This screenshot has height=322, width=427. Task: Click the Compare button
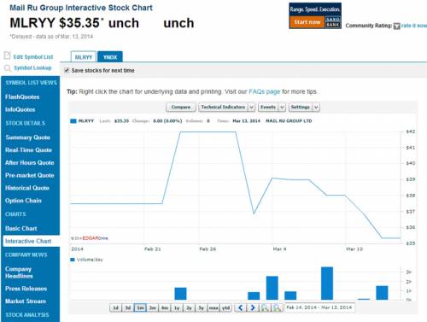coord(181,108)
